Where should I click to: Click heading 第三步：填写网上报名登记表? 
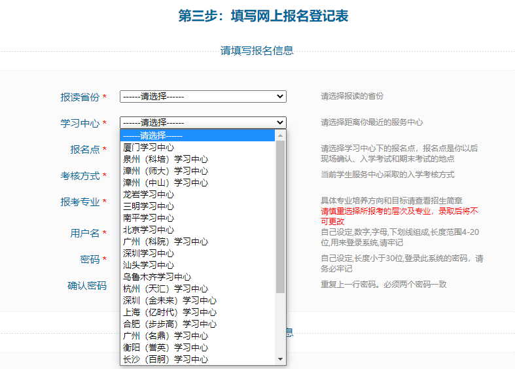coord(263,16)
